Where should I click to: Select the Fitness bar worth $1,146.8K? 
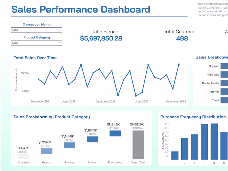click(70, 145)
